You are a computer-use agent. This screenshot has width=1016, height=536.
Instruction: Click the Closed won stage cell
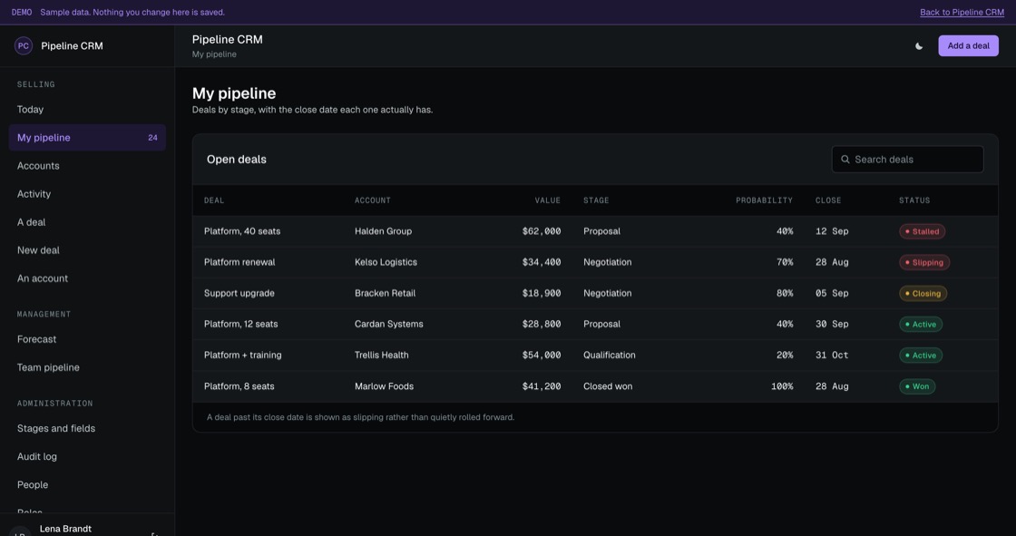click(x=608, y=386)
